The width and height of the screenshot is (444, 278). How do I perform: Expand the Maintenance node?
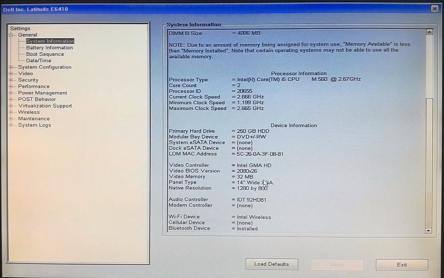coord(11,119)
